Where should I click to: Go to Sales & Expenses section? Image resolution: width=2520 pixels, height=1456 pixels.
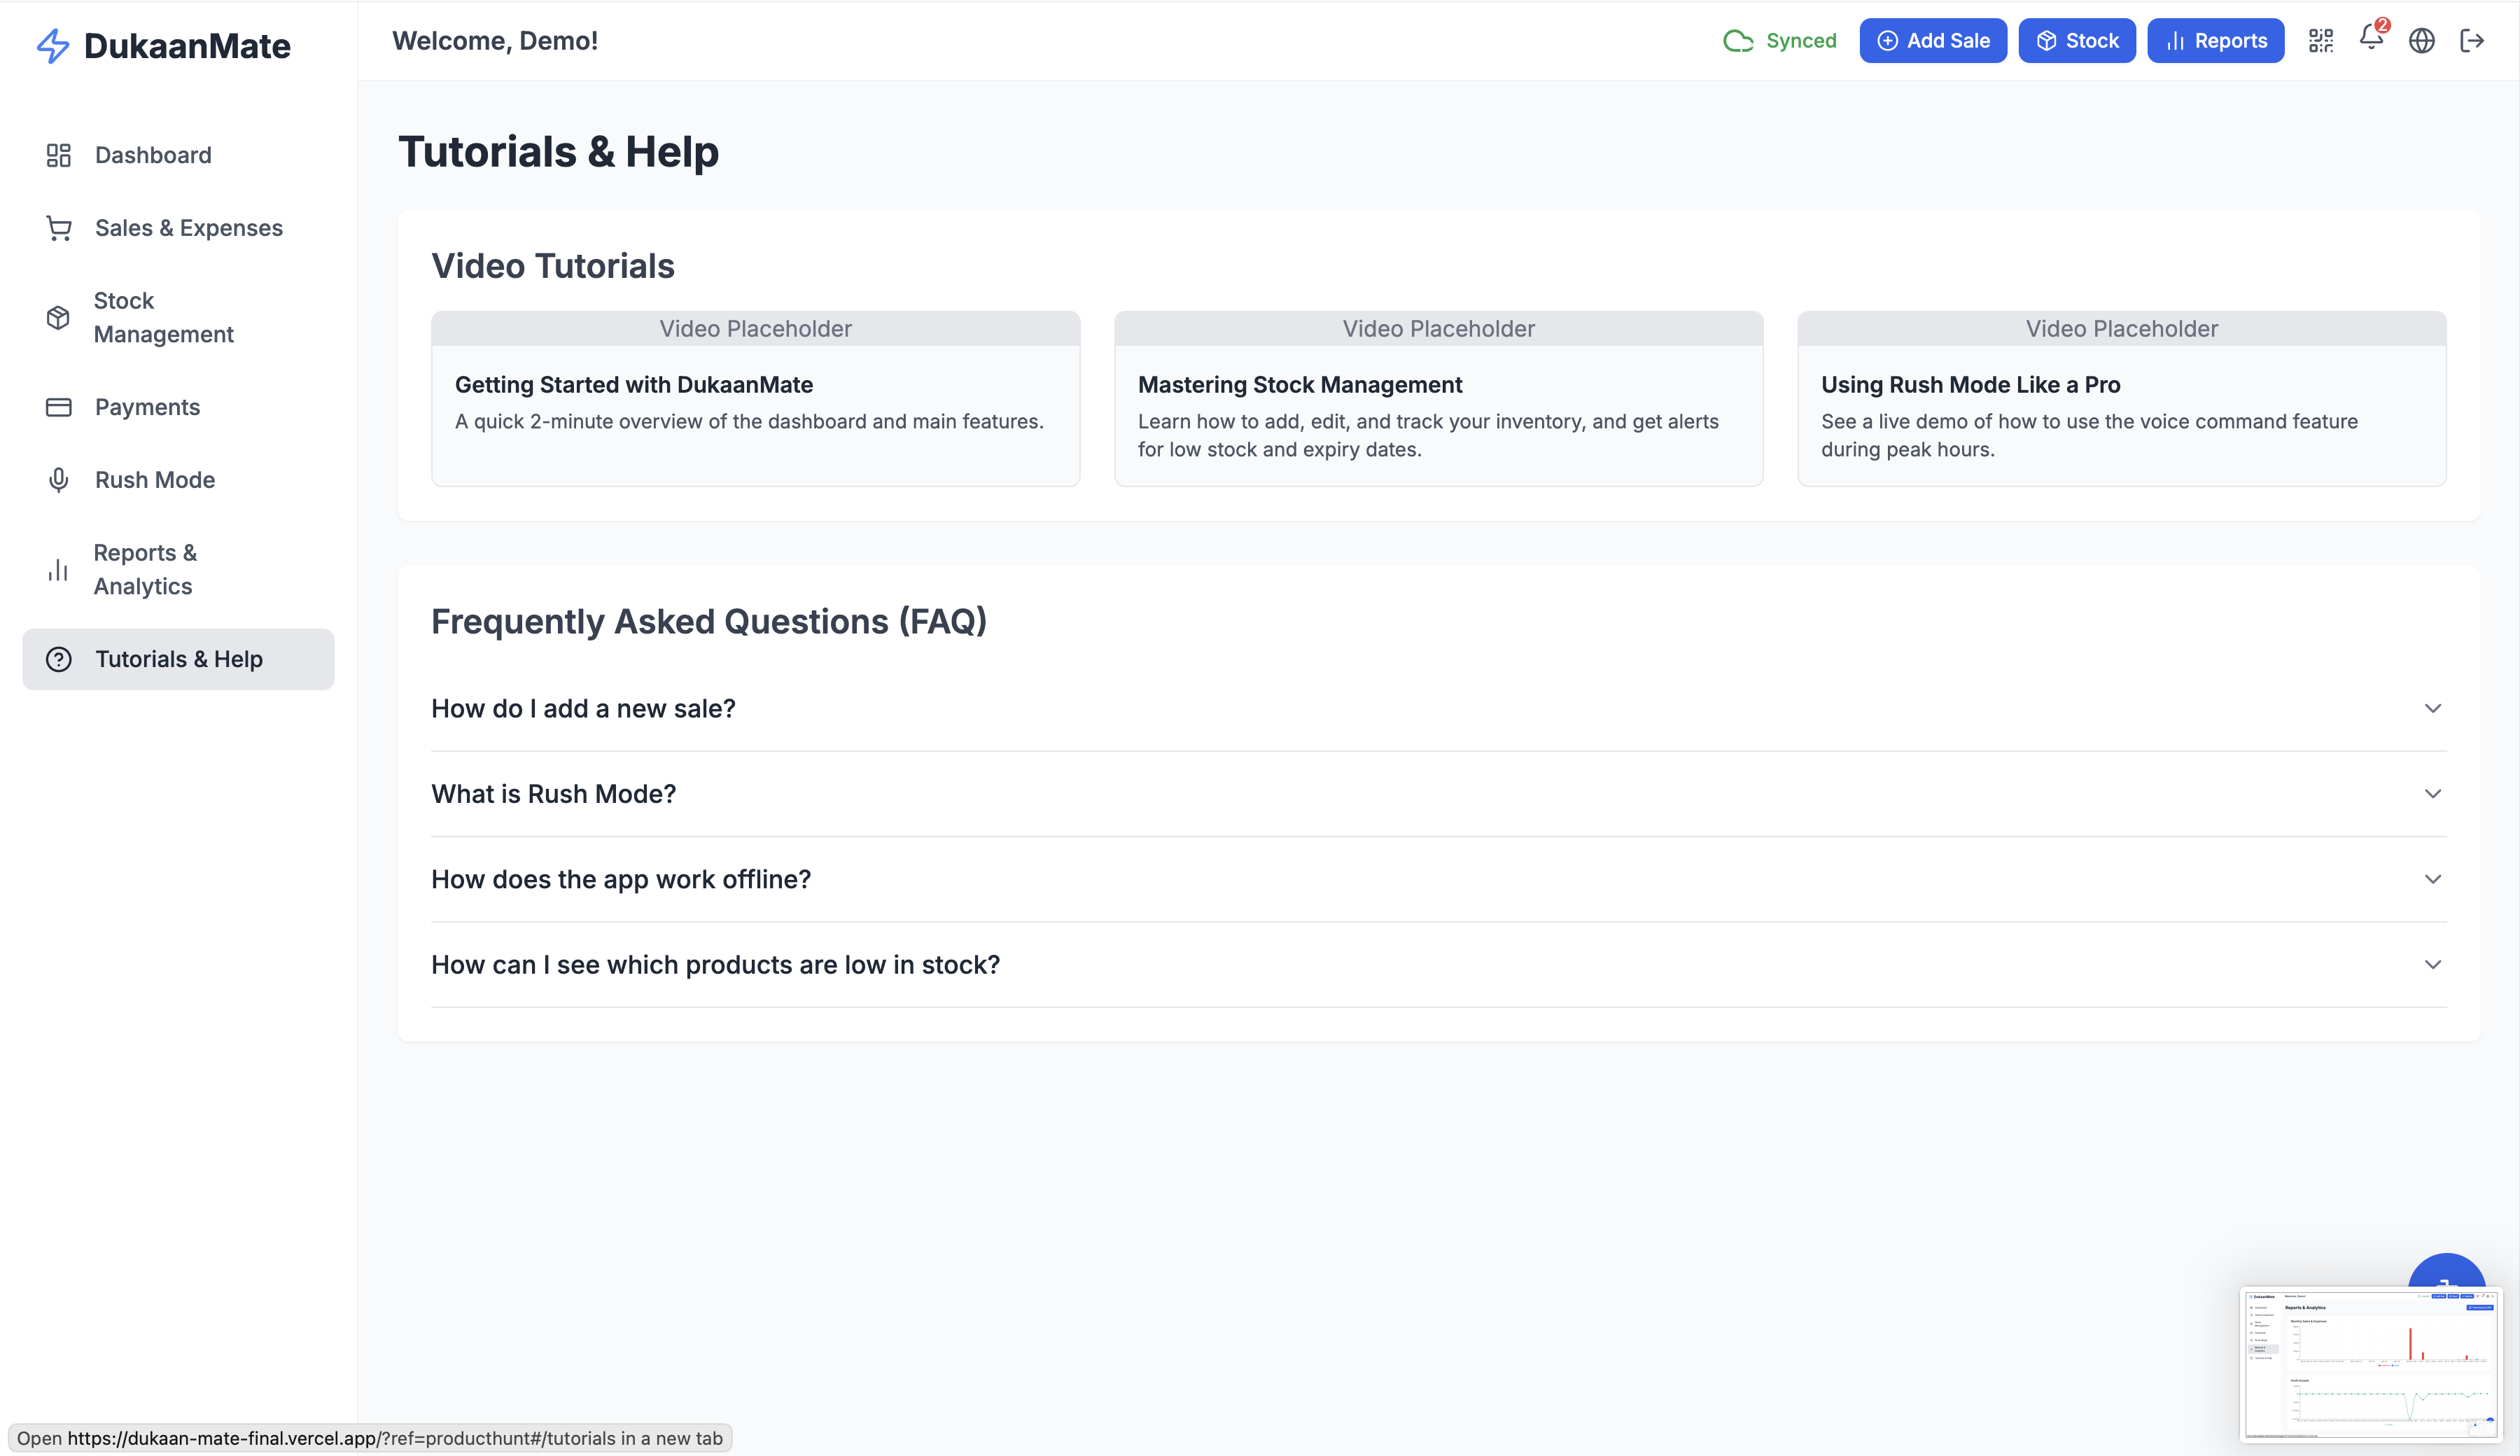188,228
